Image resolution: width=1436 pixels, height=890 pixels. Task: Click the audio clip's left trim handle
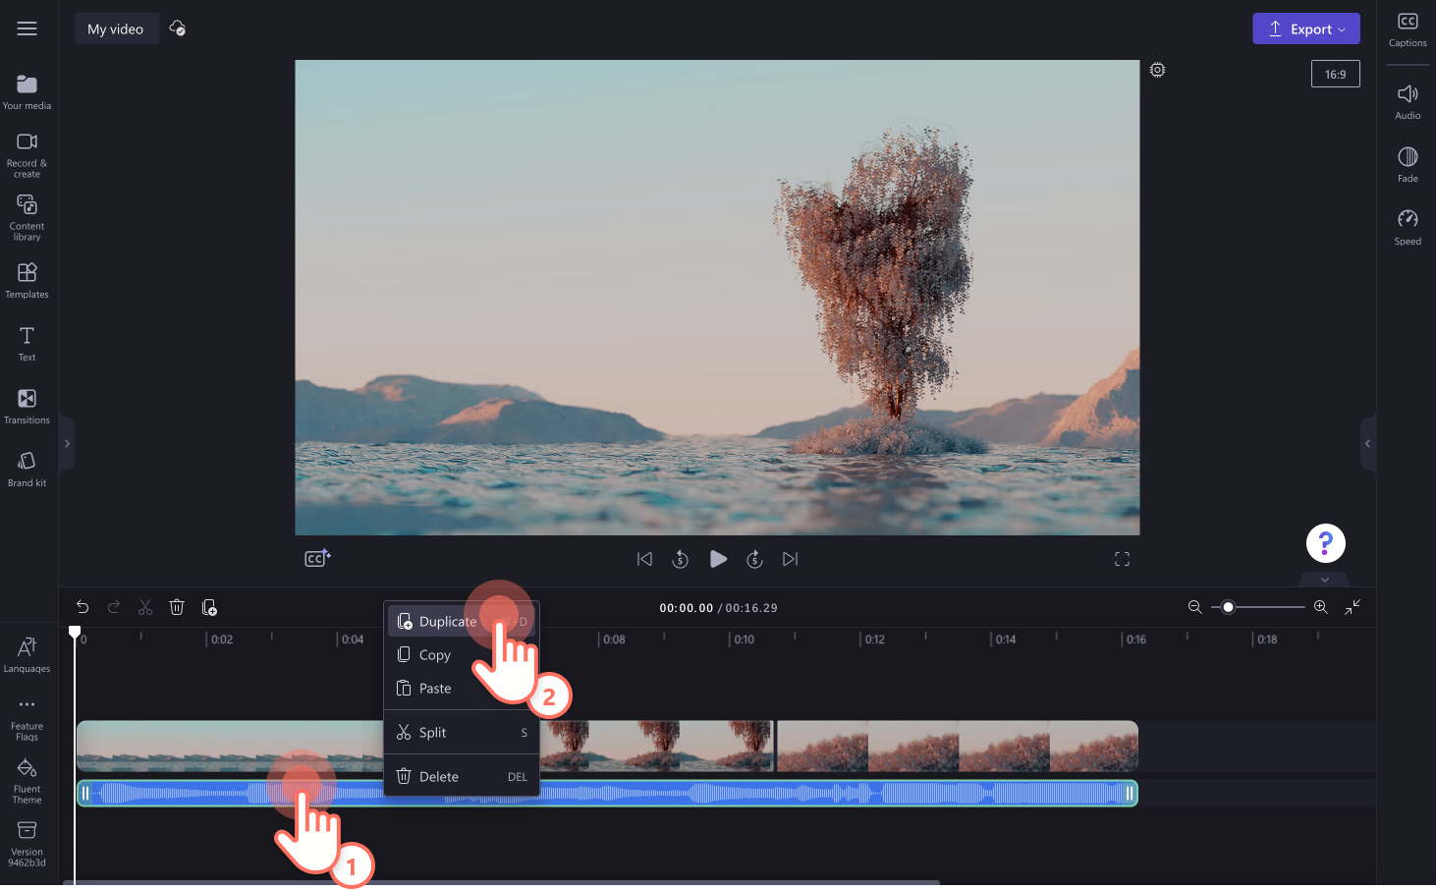click(85, 793)
